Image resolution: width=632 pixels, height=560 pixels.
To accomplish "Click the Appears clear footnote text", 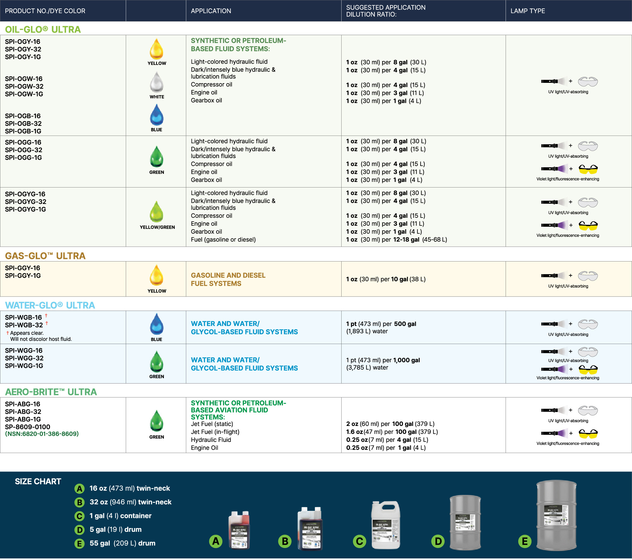I will click(39, 336).
